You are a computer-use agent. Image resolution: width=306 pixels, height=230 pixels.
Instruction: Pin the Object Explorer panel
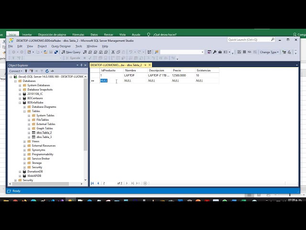[x=81, y=65]
